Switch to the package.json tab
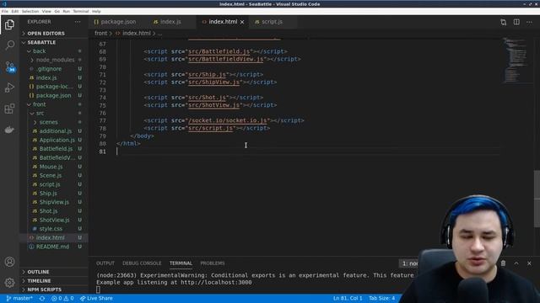540x303 pixels. 118,22
